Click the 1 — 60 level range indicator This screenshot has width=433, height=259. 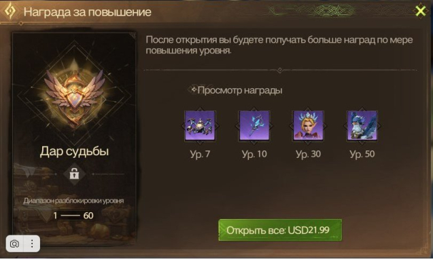73,216
